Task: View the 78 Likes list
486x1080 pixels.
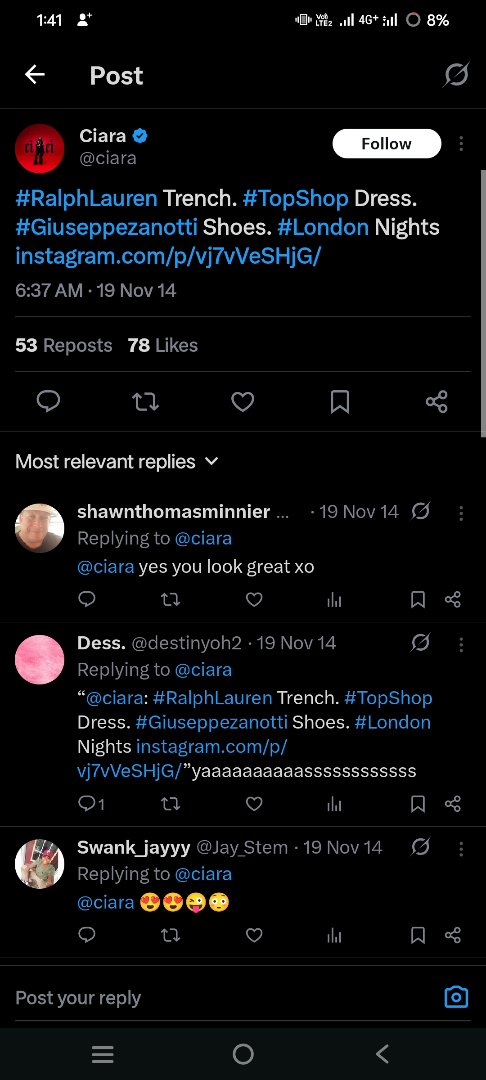Action: click(x=162, y=346)
